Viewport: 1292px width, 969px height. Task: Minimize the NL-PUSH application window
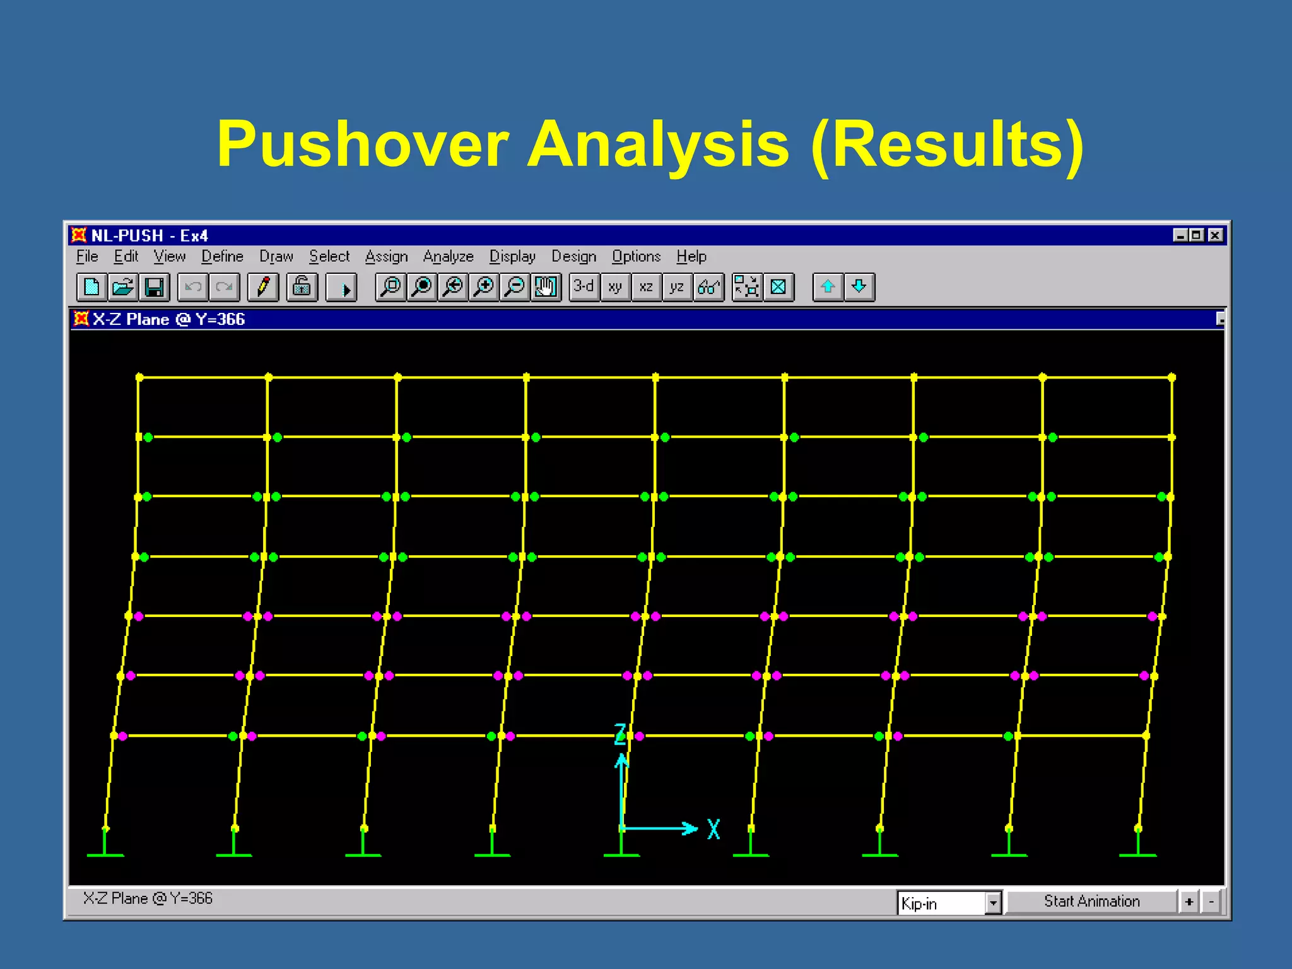[1180, 235]
